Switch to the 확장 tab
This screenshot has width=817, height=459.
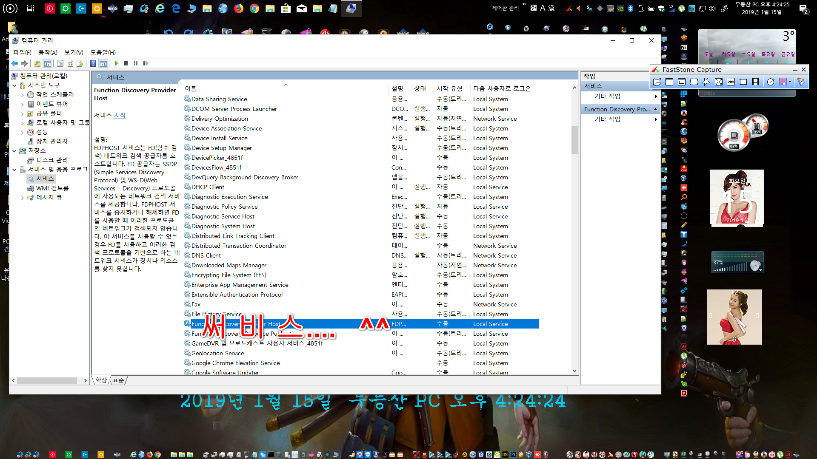[101, 380]
